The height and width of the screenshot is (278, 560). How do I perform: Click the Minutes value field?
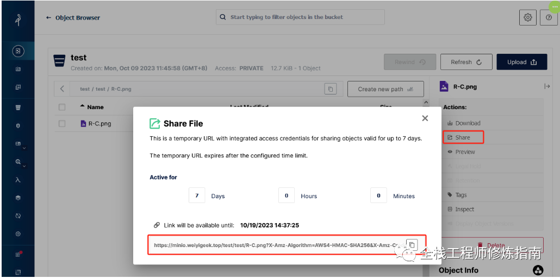(378, 195)
